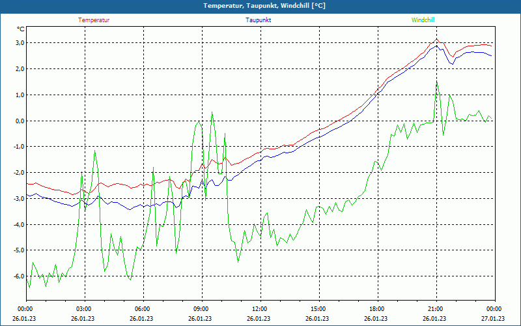
Task: Click the 06:00 time axis label
Action: [142, 309]
